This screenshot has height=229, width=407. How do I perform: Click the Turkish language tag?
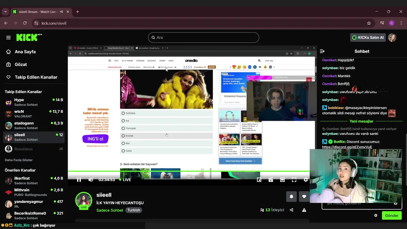(x=134, y=210)
